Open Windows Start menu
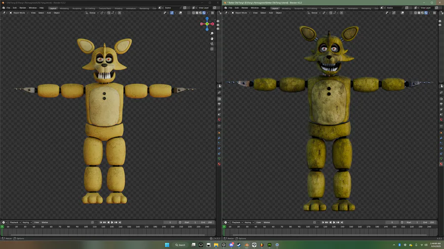This screenshot has height=249, width=444. point(167,245)
